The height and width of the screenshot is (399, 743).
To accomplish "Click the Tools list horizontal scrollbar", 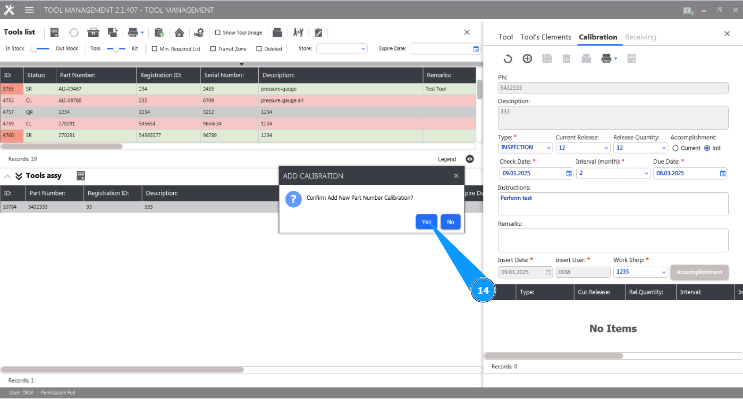I will [62, 146].
